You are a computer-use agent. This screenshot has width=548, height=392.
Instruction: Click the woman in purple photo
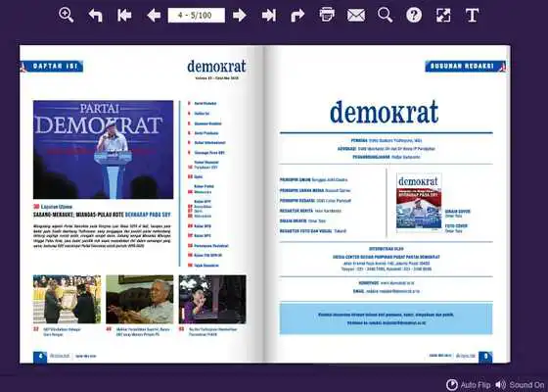click(x=212, y=299)
